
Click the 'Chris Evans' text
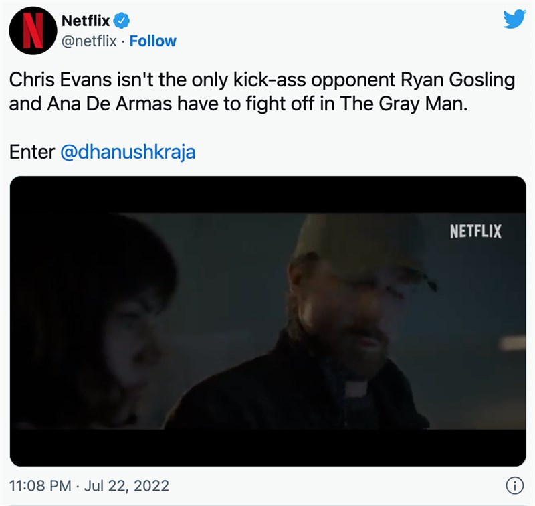click(60, 80)
